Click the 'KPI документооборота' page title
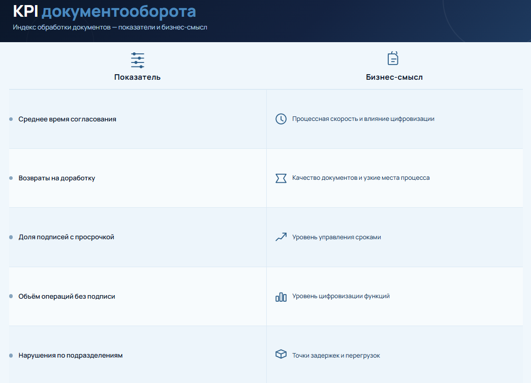The width and height of the screenshot is (531, 383). pos(104,11)
